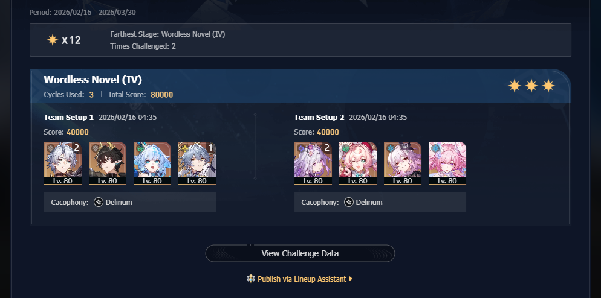Image resolution: width=601 pixels, height=298 pixels.
Task: Click the star icon next to X12
Action: pyautogui.click(x=53, y=40)
